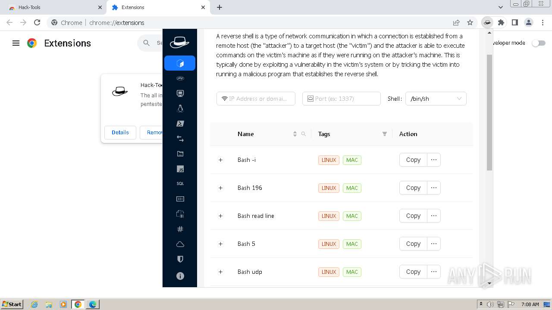Open the cloud feed section
The height and width of the screenshot is (310, 552).
[x=180, y=244]
